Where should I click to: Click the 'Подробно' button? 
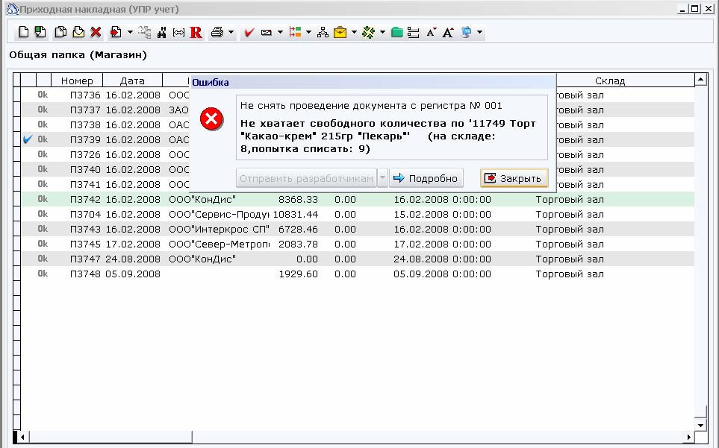[426, 178]
